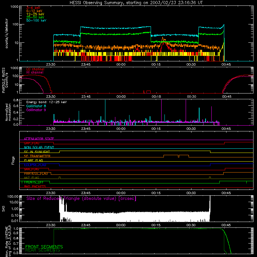Click the LO channel legend label
Screen dimensions: 257x257
coord(35,69)
